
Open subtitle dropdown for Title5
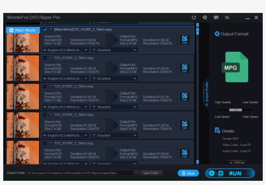(x=135, y=135)
